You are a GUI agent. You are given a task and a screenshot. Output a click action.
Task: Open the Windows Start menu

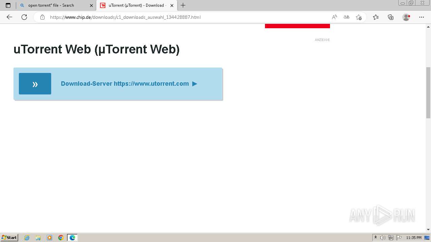coord(9,238)
